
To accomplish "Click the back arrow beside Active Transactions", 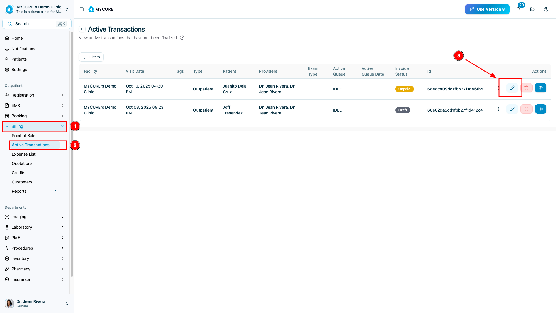I will [x=82, y=29].
